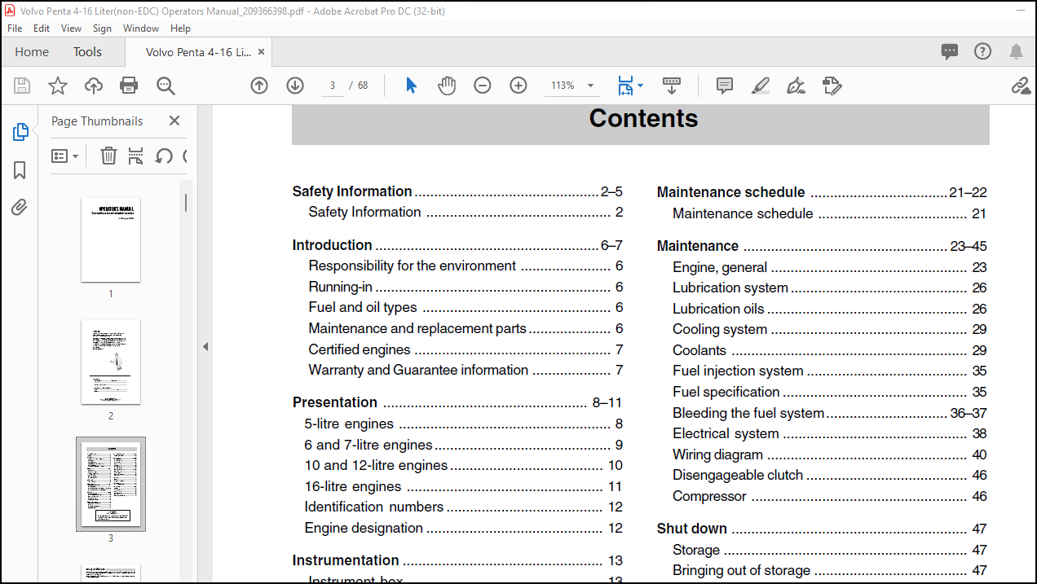Click the page number input field

click(x=333, y=86)
